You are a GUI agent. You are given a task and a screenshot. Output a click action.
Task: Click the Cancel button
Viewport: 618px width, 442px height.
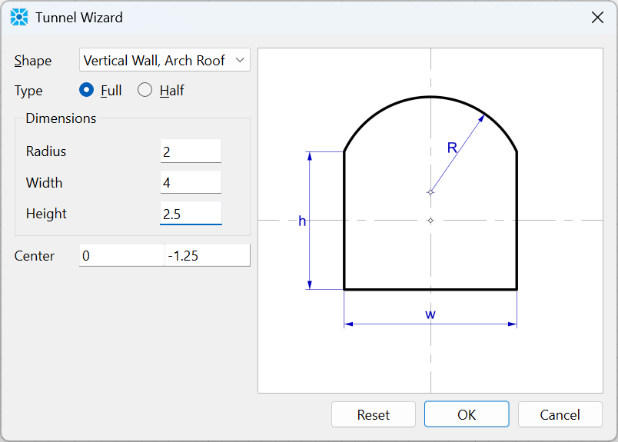pyautogui.click(x=560, y=414)
